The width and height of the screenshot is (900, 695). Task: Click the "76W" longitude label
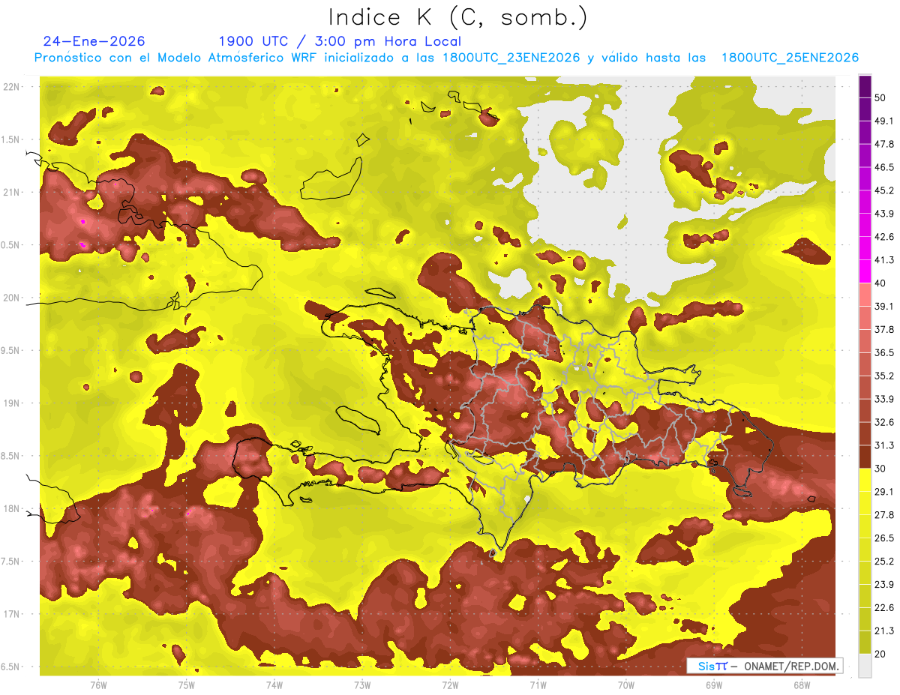coord(98,685)
